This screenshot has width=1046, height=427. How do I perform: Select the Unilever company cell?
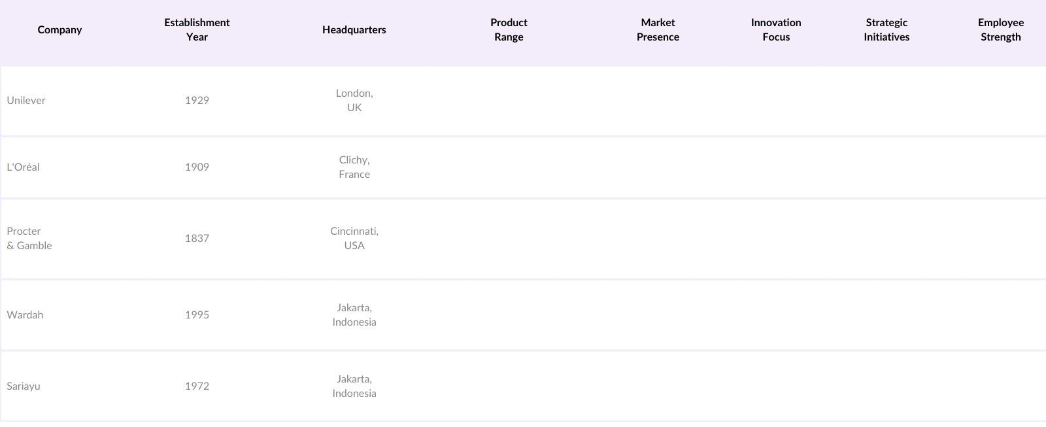pos(26,101)
